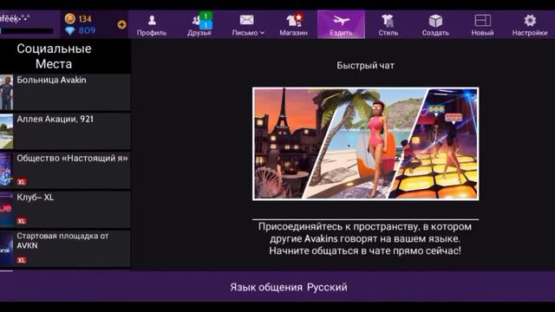Open the Новый layout icon
The height and width of the screenshot is (312, 555).
click(482, 25)
